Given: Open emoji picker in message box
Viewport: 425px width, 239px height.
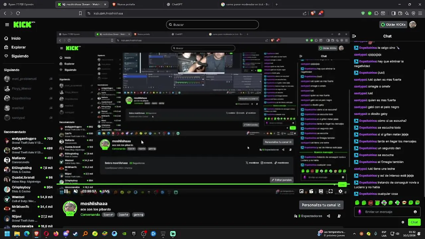Looking at the screenshot, I should (x=415, y=212).
